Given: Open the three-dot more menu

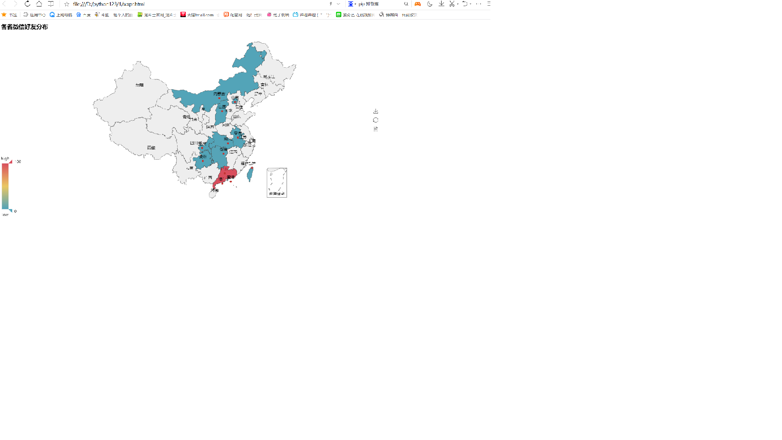Looking at the screenshot, I should pos(479,4).
